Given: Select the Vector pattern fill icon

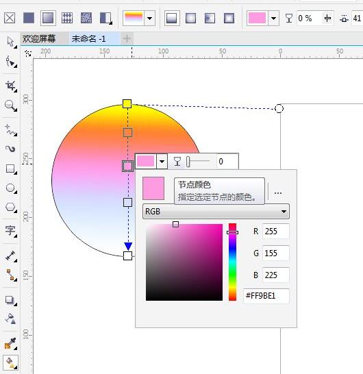Looking at the screenshot, I should 67,18.
